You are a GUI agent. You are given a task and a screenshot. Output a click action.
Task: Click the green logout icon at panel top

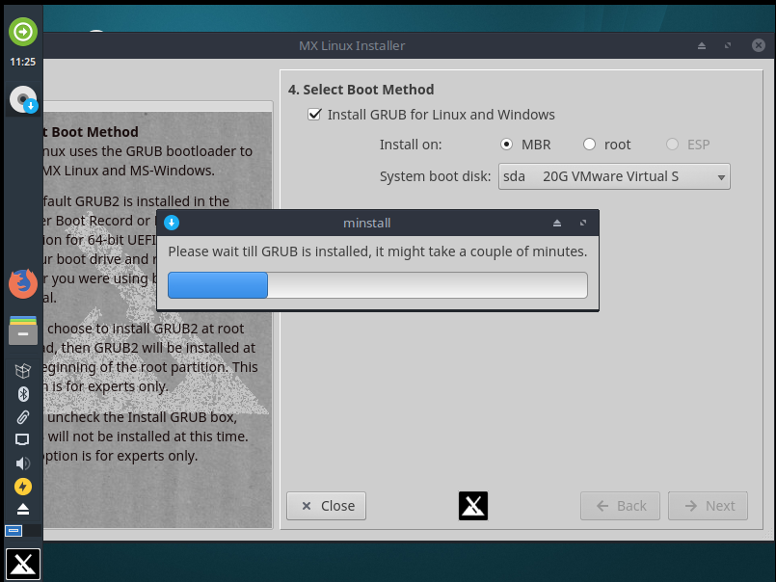point(23,32)
